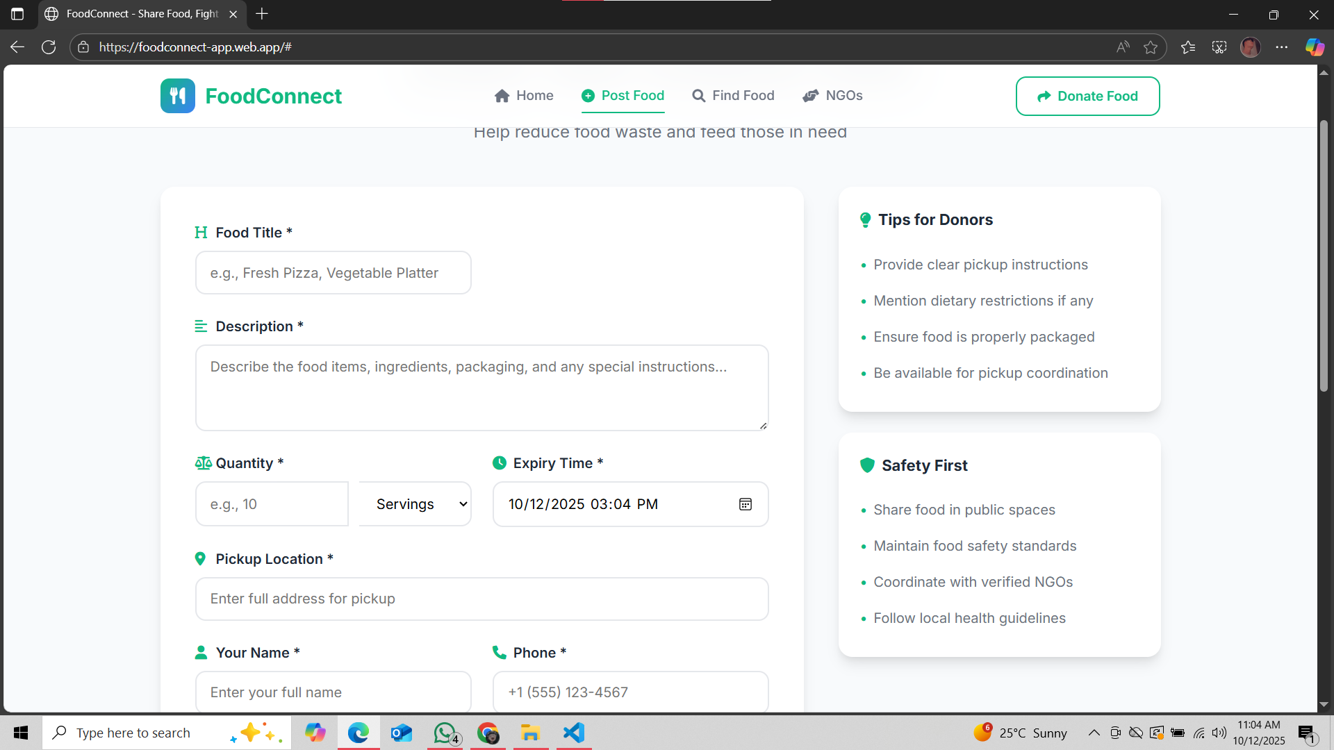The image size is (1334, 750).
Task: Open browser Settings and more menu
Action: click(x=1282, y=47)
